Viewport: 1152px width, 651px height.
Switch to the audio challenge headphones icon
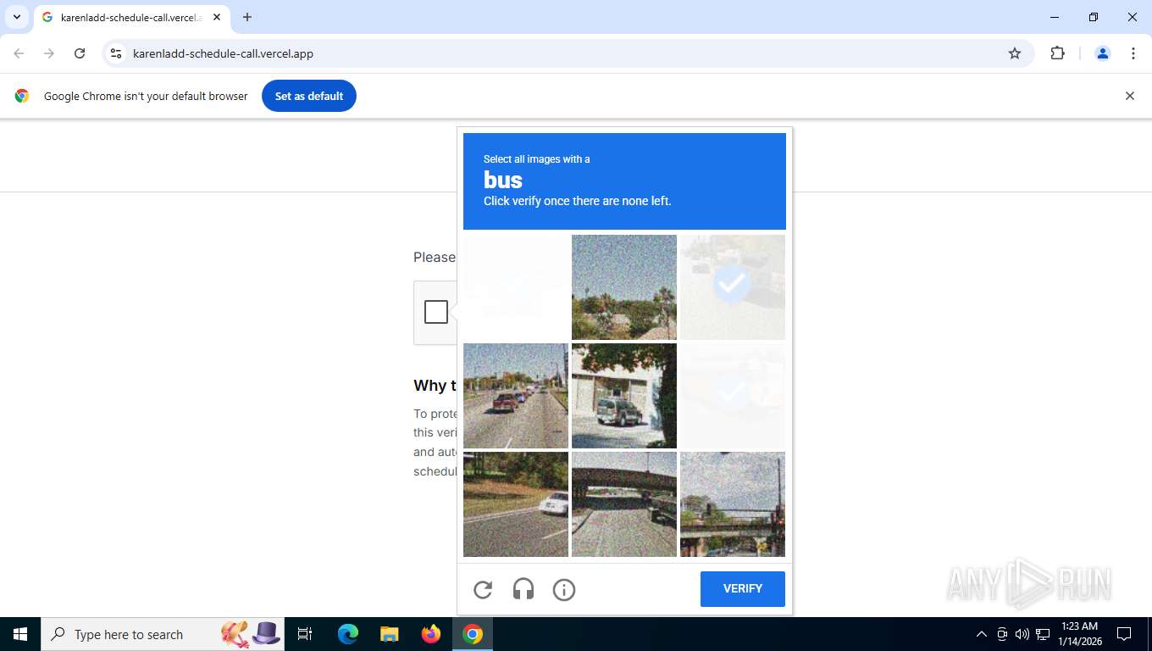pyautogui.click(x=523, y=589)
